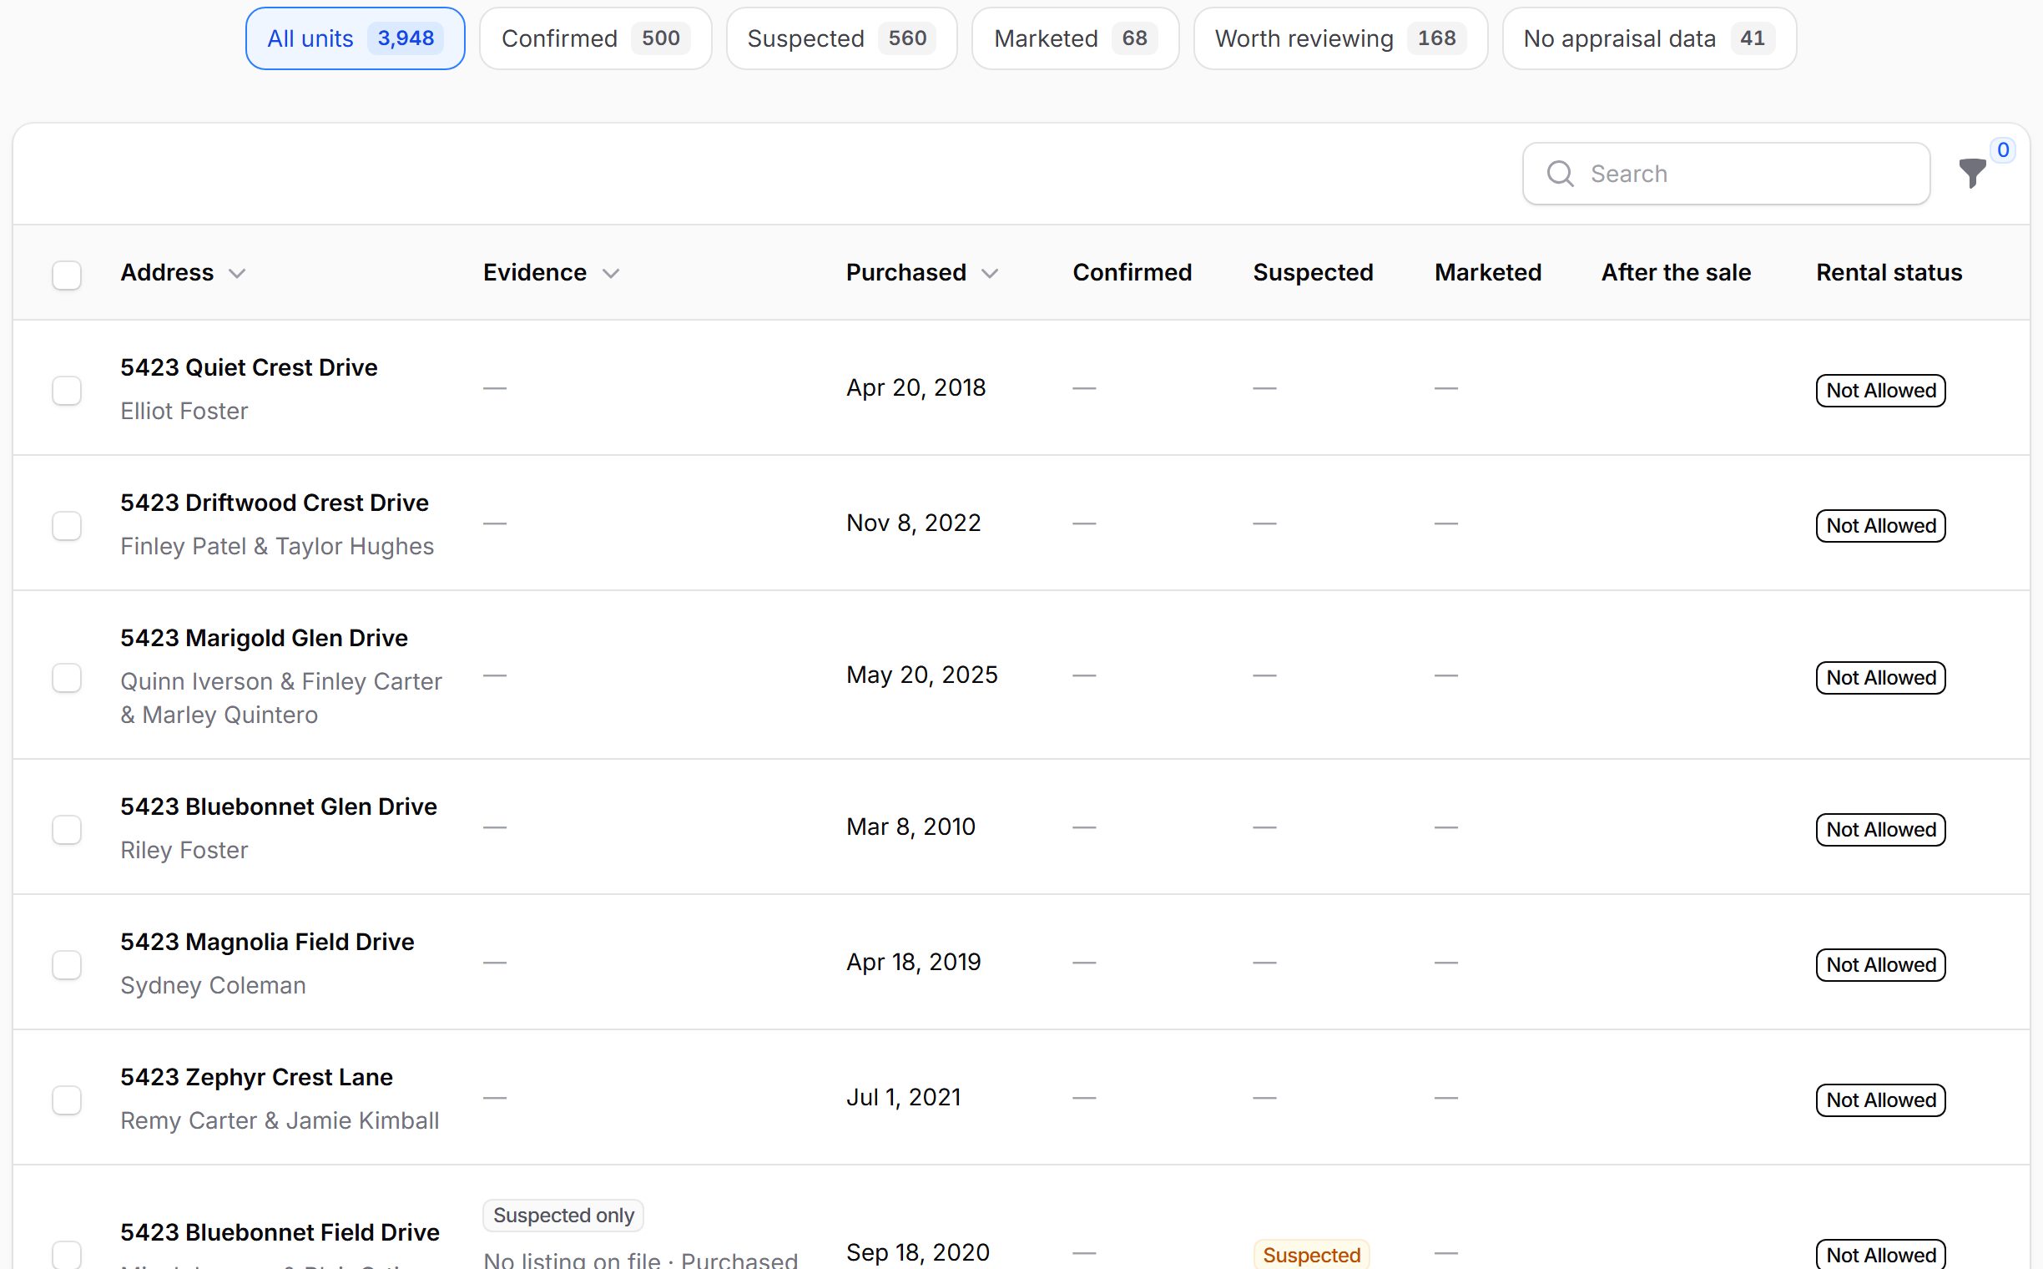Open the 5423 Bluebonnet Glen Drive address
The height and width of the screenshot is (1269, 2043).
pos(279,806)
